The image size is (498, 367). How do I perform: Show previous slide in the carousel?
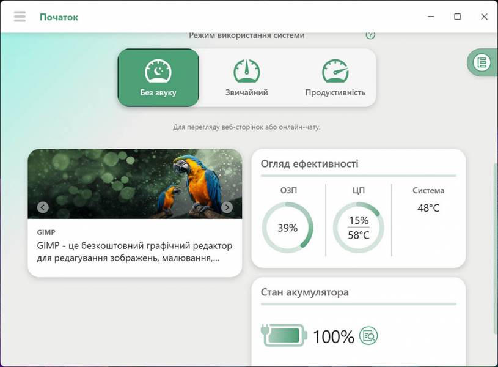[x=43, y=207]
